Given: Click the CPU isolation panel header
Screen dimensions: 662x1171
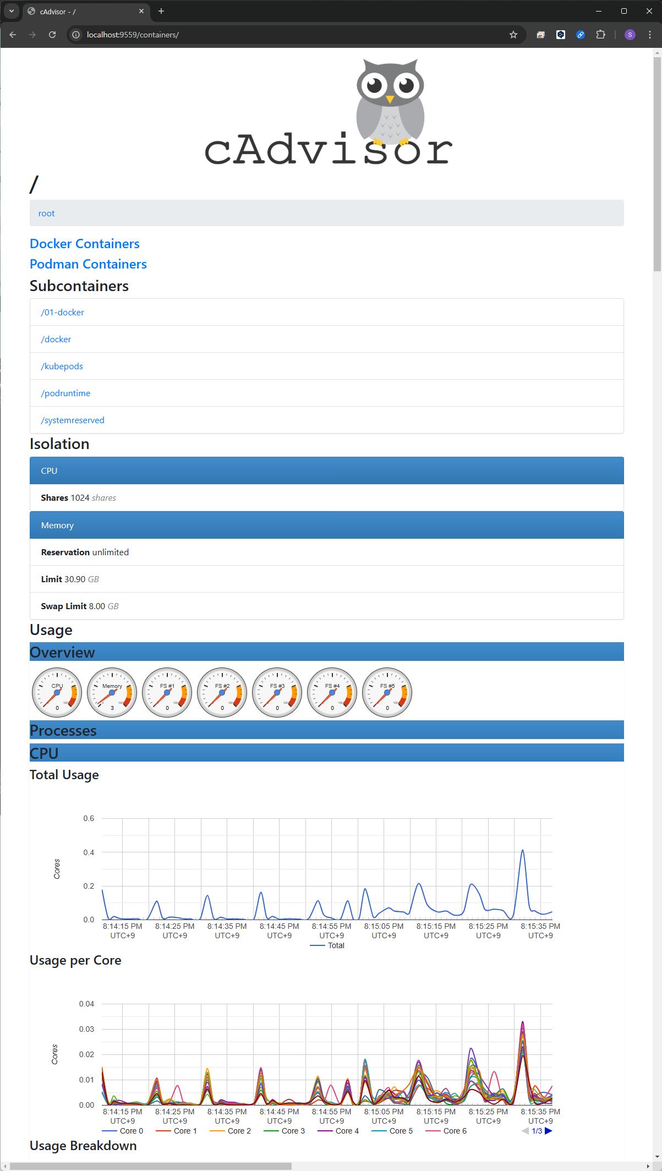Looking at the screenshot, I should tap(327, 470).
